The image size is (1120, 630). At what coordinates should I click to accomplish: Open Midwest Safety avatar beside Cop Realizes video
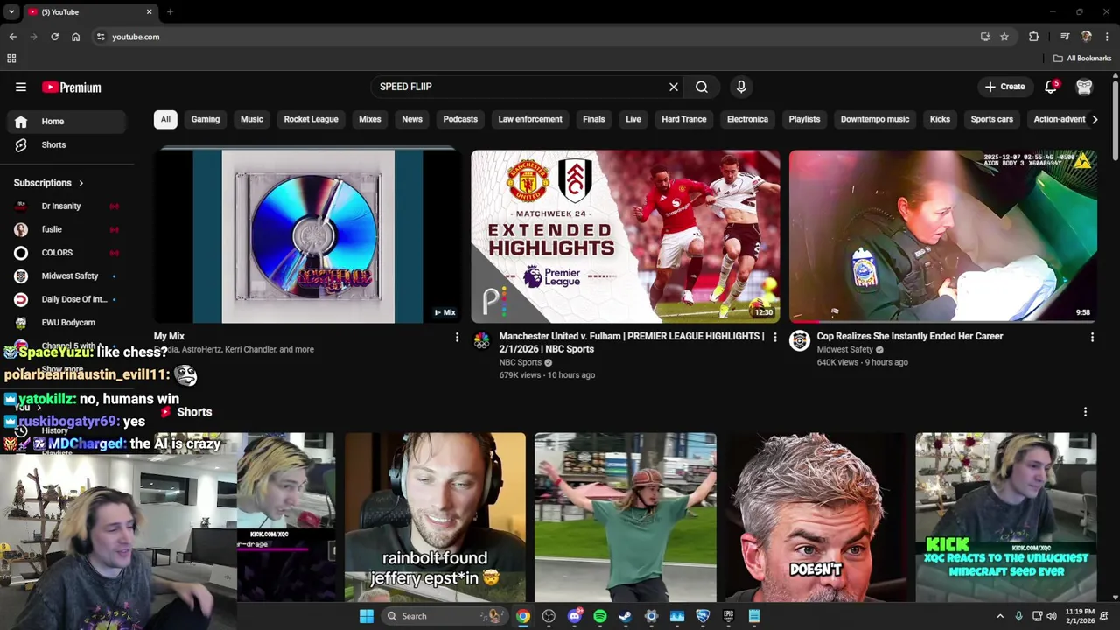point(800,341)
